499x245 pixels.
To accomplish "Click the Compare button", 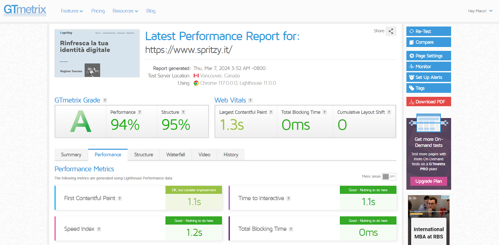I will 429,42.
